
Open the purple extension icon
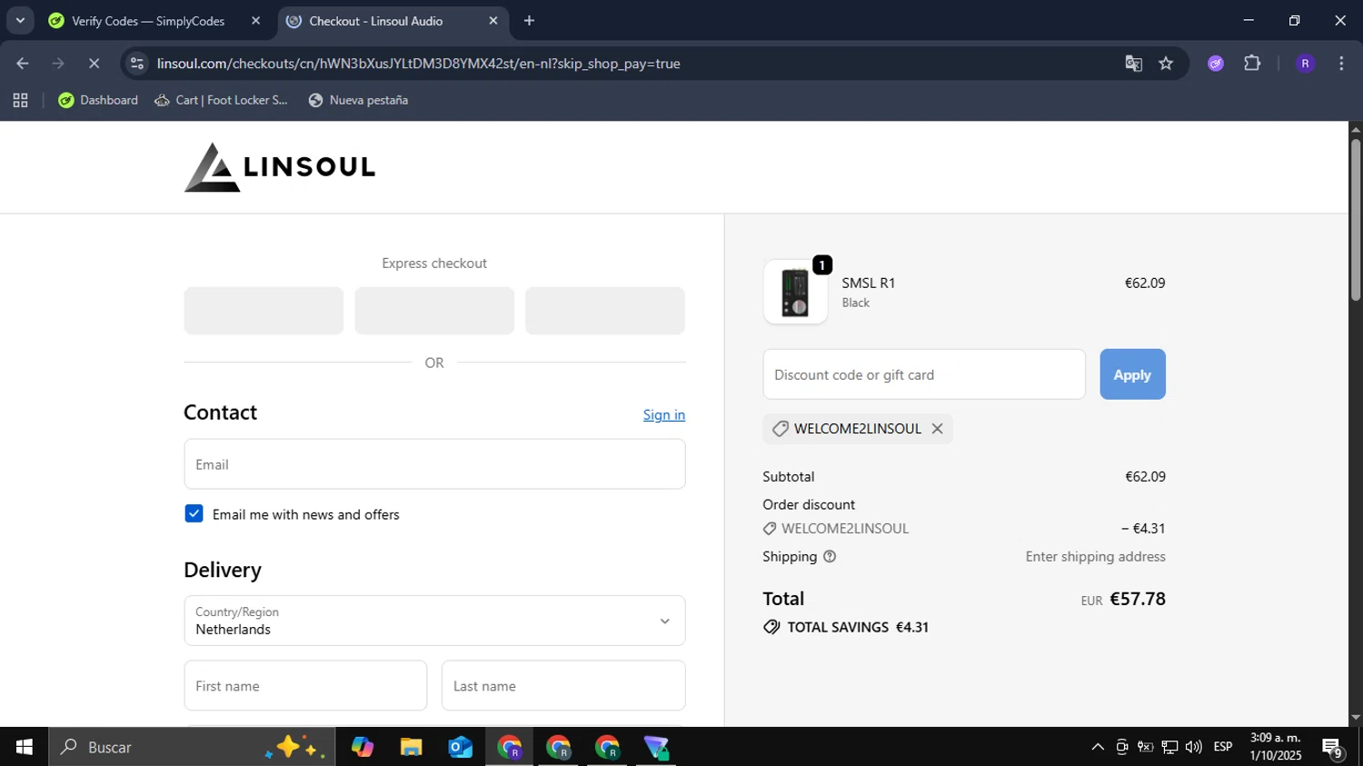tap(1216, 64)
